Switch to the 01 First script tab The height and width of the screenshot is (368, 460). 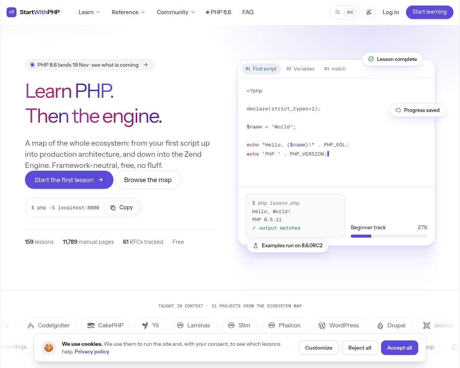[261, 69]
